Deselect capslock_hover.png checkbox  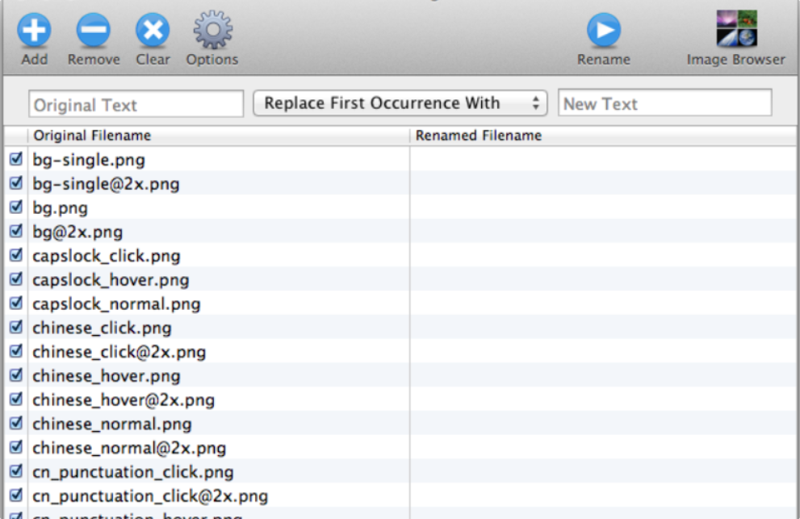16,278
